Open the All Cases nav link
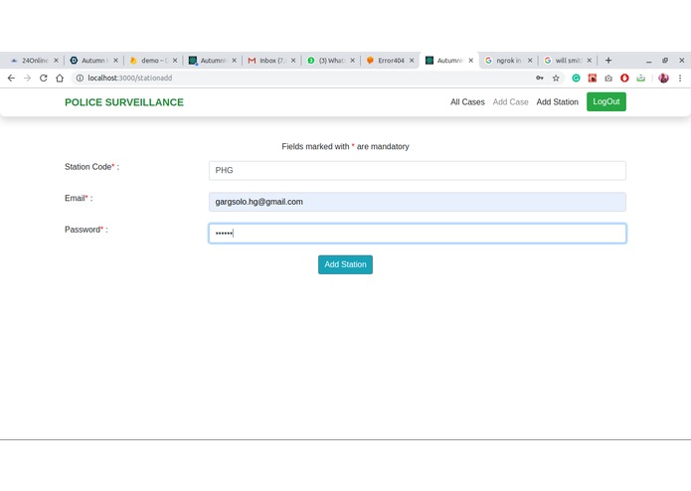Viewport: 691px width, 491px height. (x=467, y=102)
